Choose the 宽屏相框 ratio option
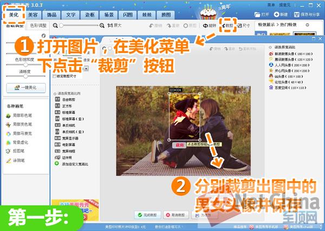The width and height of the screenshot is (325, 231). point(65,151)
